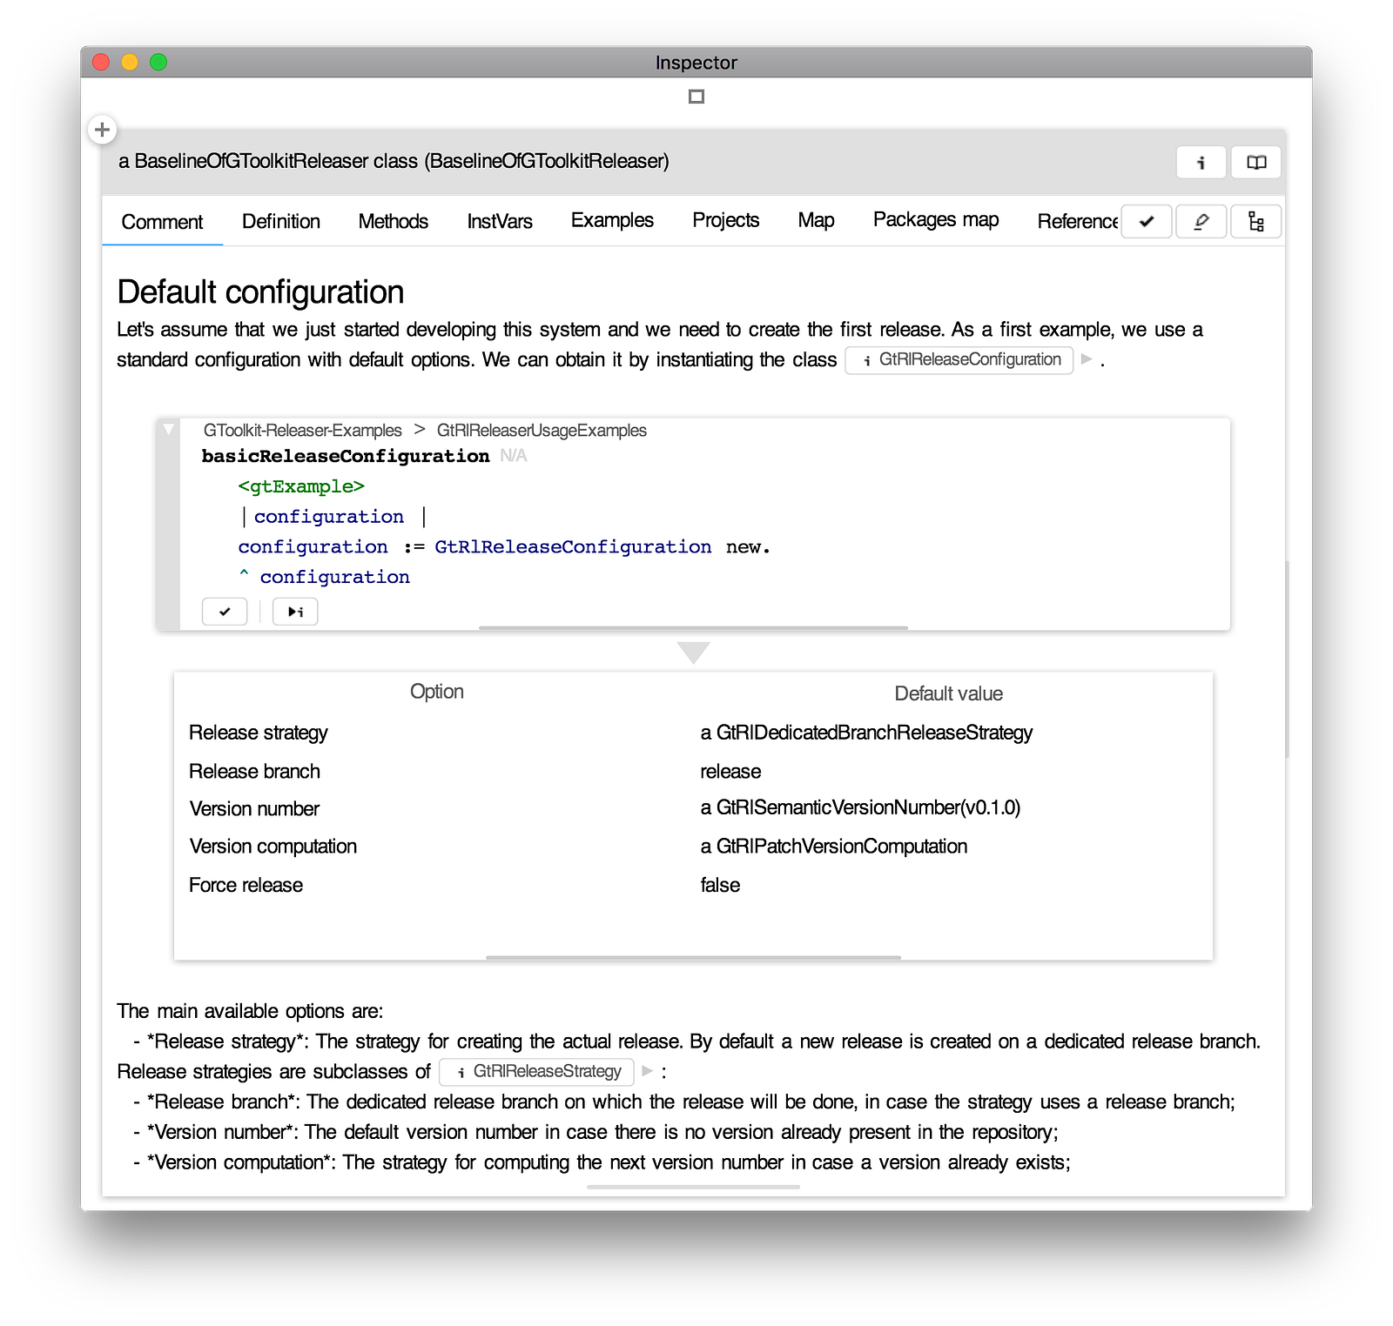The width and height of the screenshot is (1393, 1326).
Task: Click the Option column header
Action: tap(437, 692)
